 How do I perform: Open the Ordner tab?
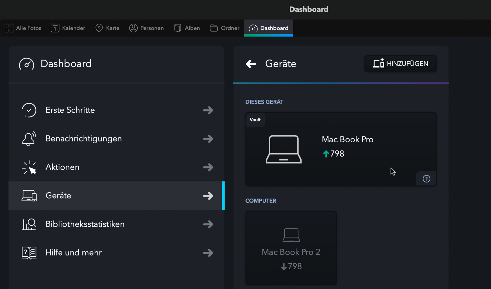click(x=224, y=28)
